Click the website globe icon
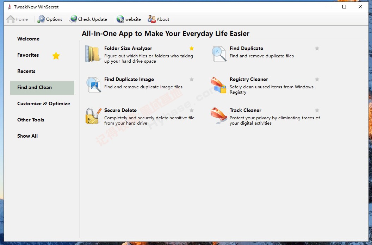Viewport: 372px width, 245px height. 120,19
